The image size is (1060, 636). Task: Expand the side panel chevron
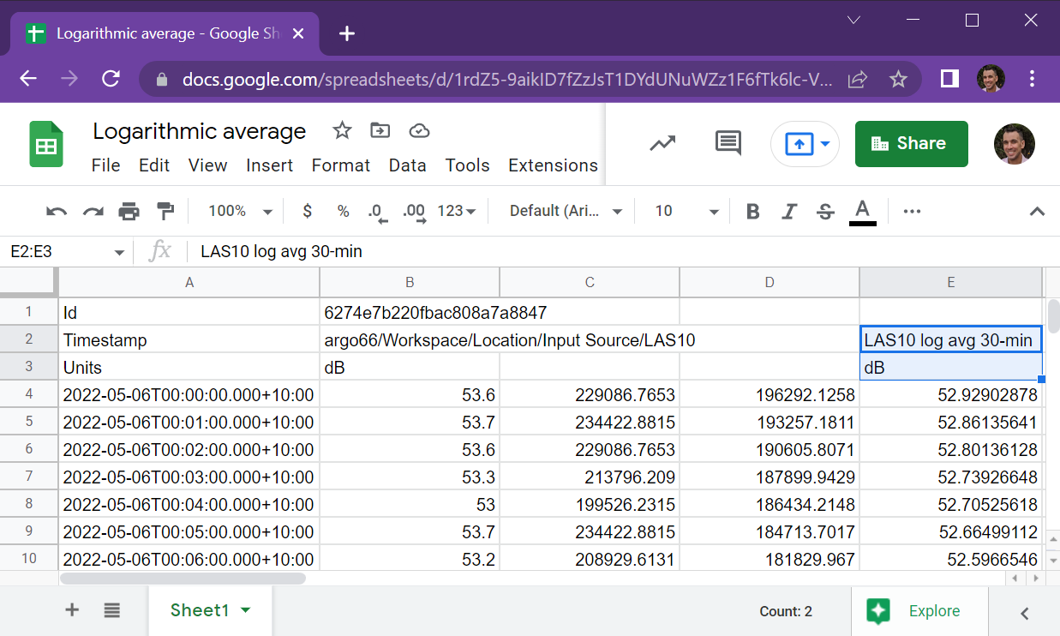point(1024,612)
